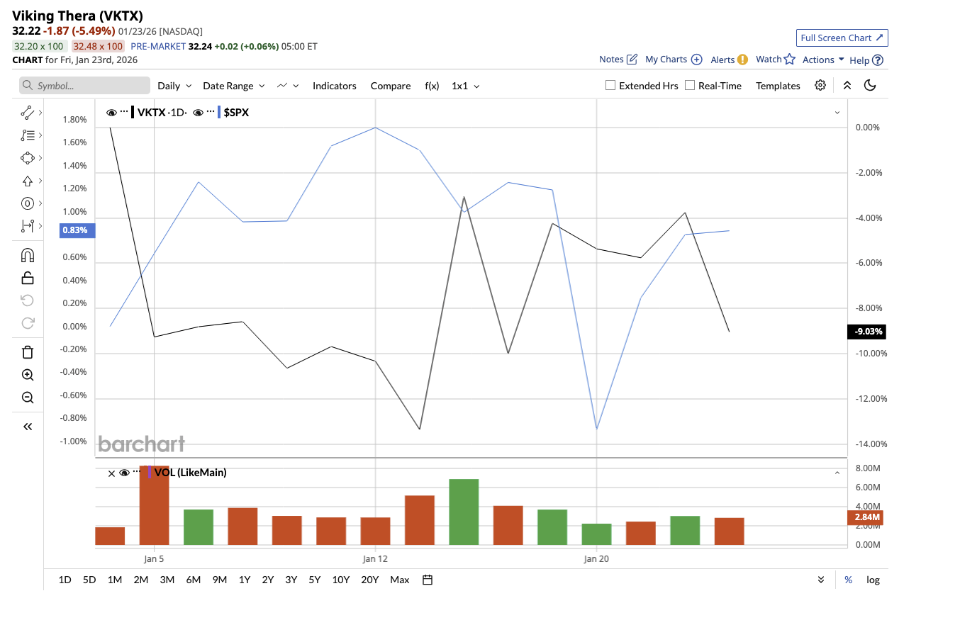
Task: Select the 5Y time range
Action: (x=315, y=580)
